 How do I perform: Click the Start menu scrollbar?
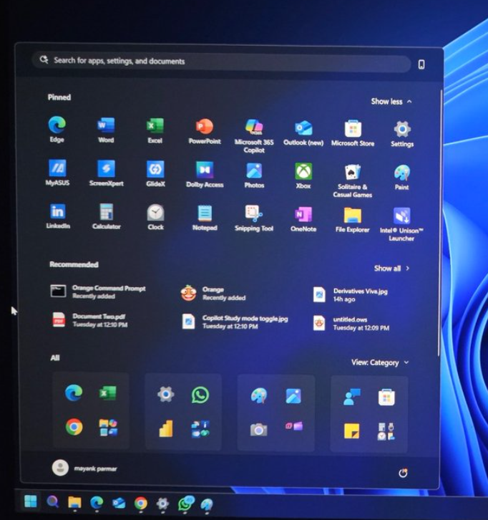[x=440, y=223]
